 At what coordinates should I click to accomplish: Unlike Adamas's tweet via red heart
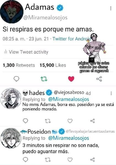[71, 79]
